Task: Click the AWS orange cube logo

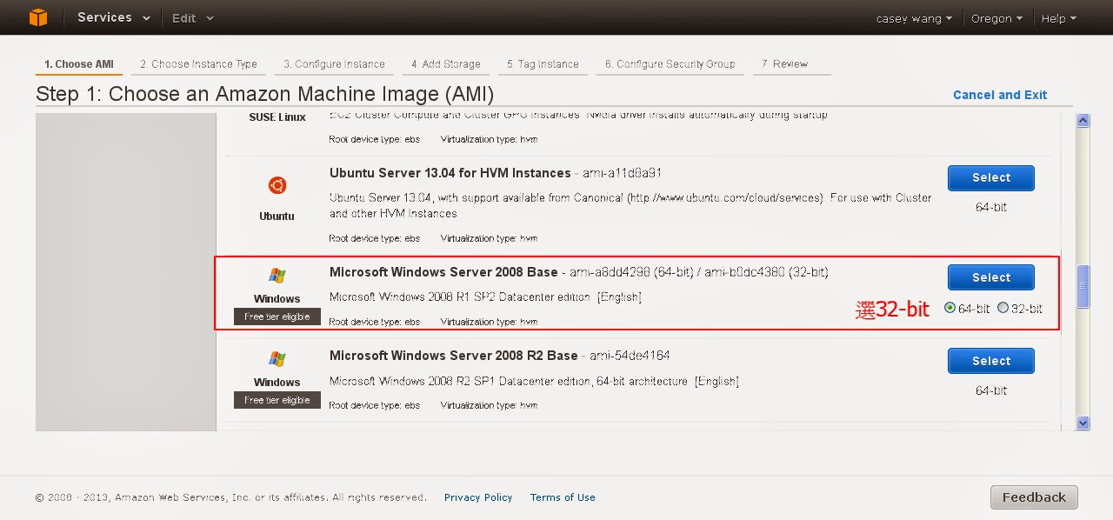Action: [x=38, y=17]
